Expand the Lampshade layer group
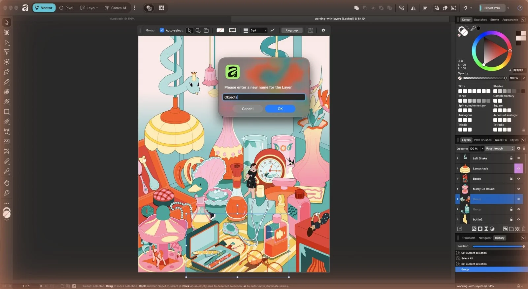This screenshot has height=289, width=528. coord(457,168)
